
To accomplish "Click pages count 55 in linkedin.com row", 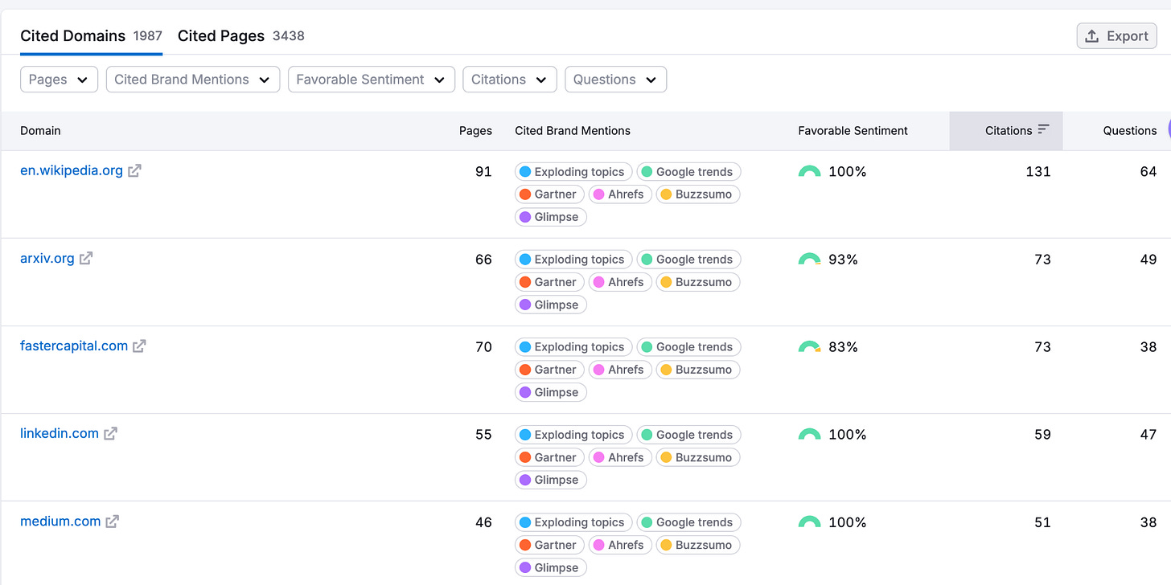I will [483, 434].
